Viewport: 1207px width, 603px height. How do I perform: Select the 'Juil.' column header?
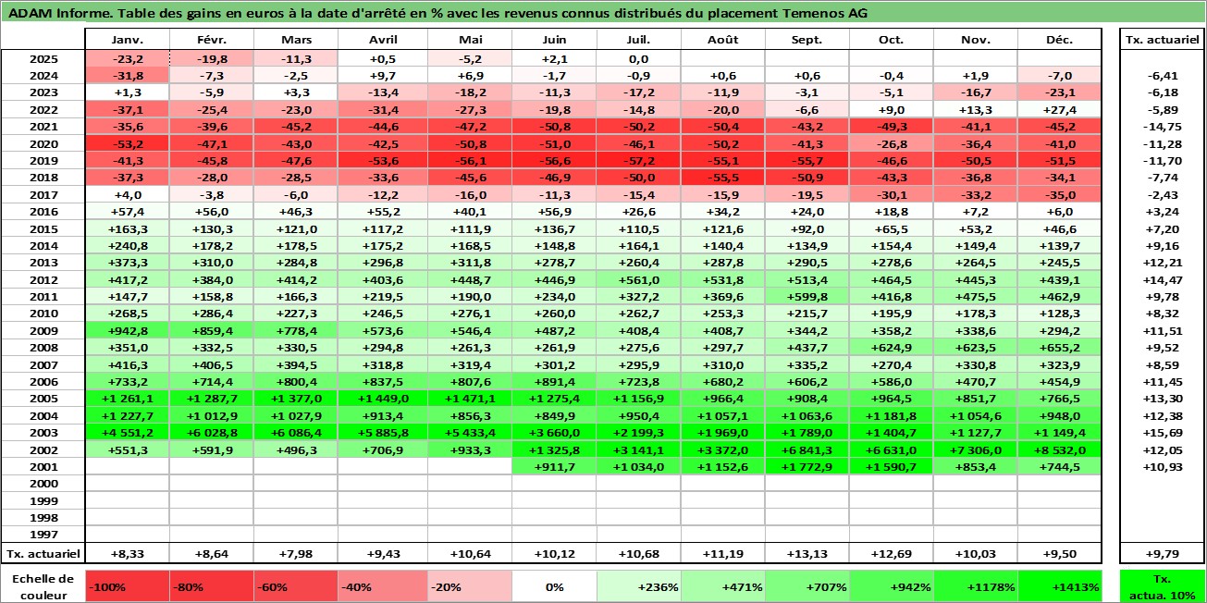639,40
